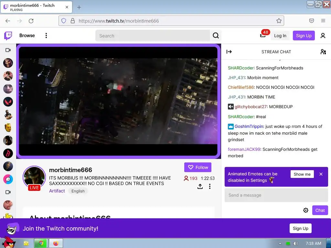Open the first sidebar channel avatar
The image size is (331, 248).
8,63
